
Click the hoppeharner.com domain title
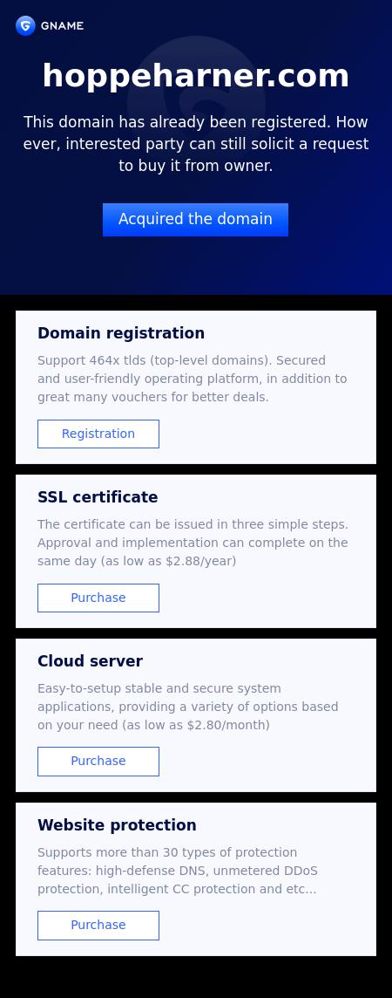coord(196,76)
